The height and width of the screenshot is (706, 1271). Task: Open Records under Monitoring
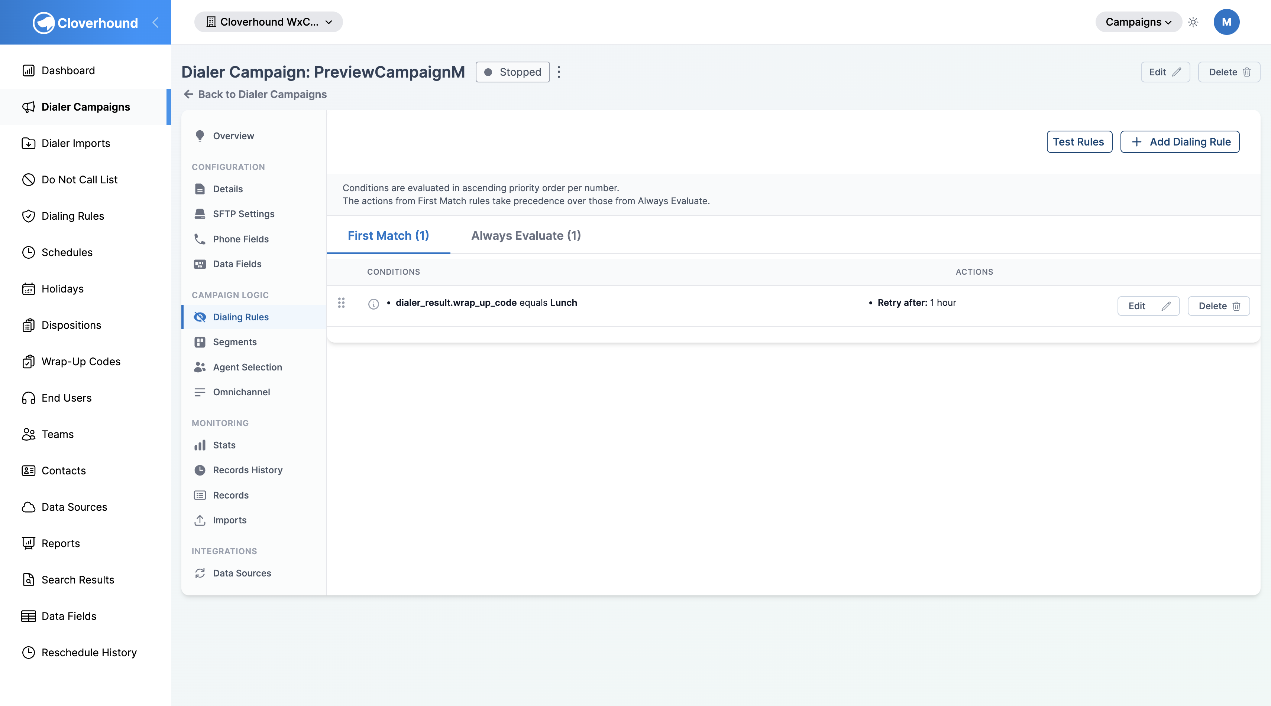[x=253, y=495]
